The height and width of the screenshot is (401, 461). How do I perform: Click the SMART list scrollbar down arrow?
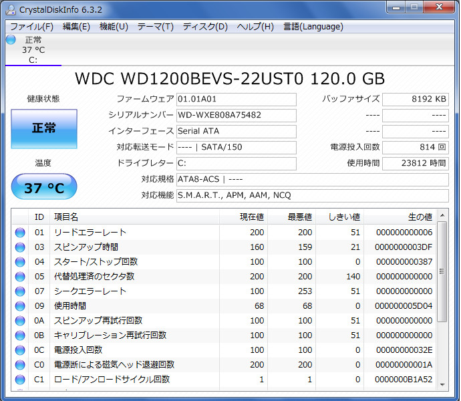tap(442, 385)
